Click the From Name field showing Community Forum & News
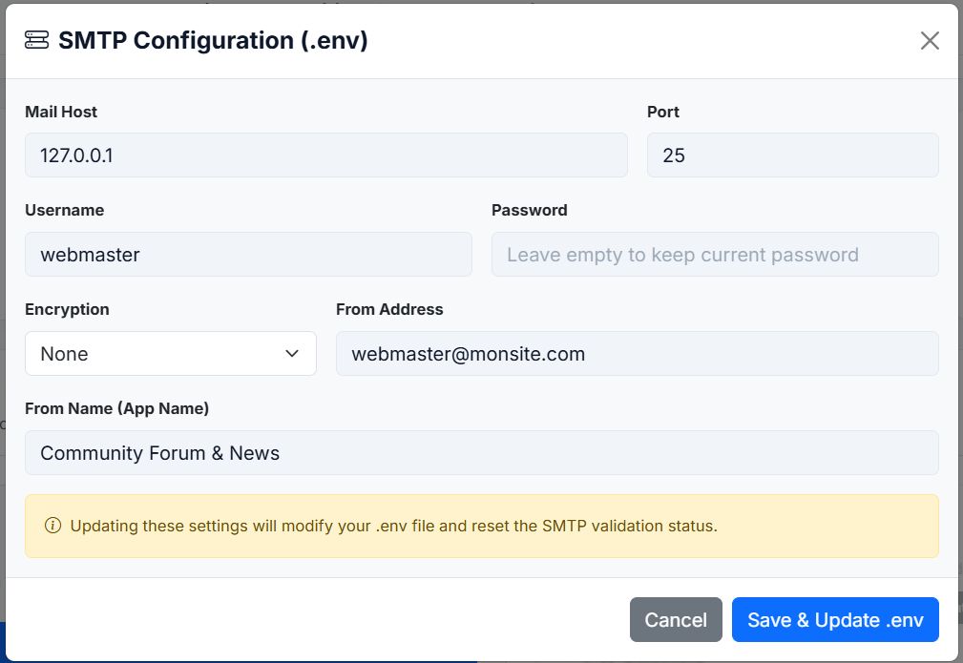Screen dimensions: 963x663 pos(481,452)
